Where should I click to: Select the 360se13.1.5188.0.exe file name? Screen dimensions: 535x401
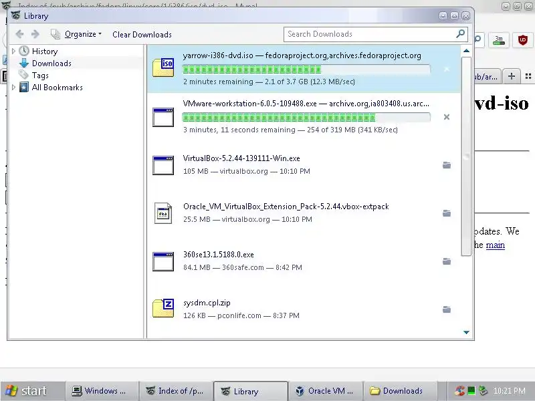point(219,255)
